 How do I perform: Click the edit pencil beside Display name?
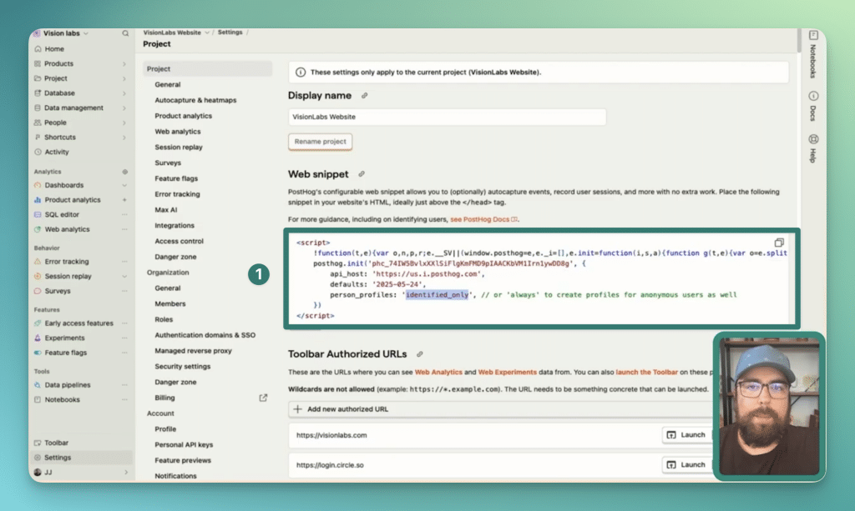click(x=365, y=95)
